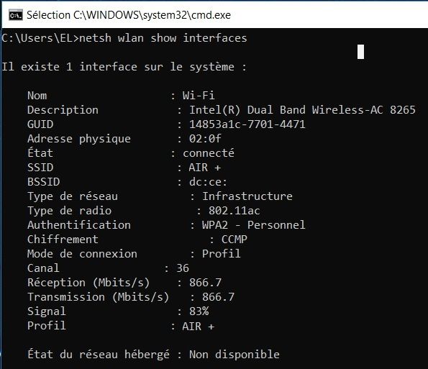The height and width of the screenshot is (369, 428).
Task: Click the prompt path C:\Users\EL>
Action: click(40, 38)
